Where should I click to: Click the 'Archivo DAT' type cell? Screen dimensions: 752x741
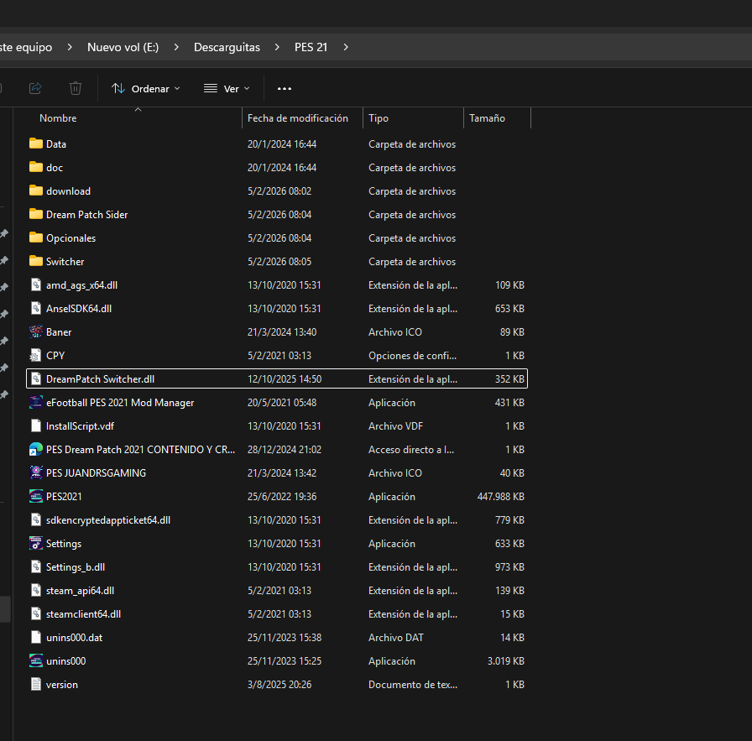[396, 638]
